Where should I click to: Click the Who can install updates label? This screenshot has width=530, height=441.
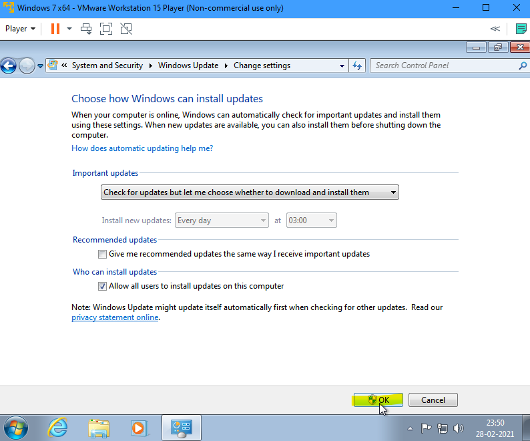(115, 272)
